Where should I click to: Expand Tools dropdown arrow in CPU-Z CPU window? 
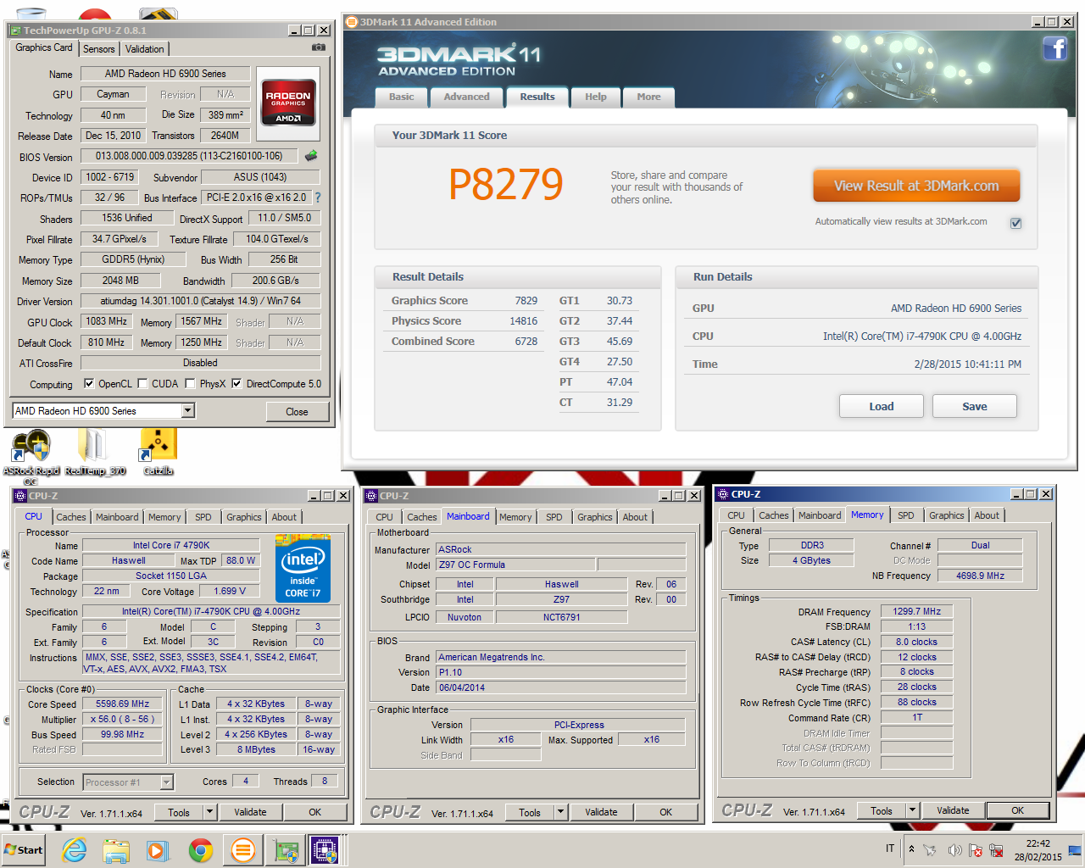click(x=209, y=812)
